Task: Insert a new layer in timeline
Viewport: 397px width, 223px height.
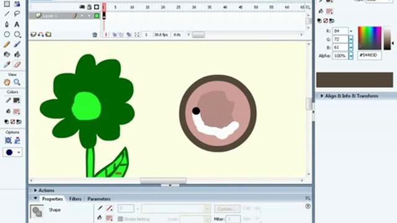Action: pos(33,35)
